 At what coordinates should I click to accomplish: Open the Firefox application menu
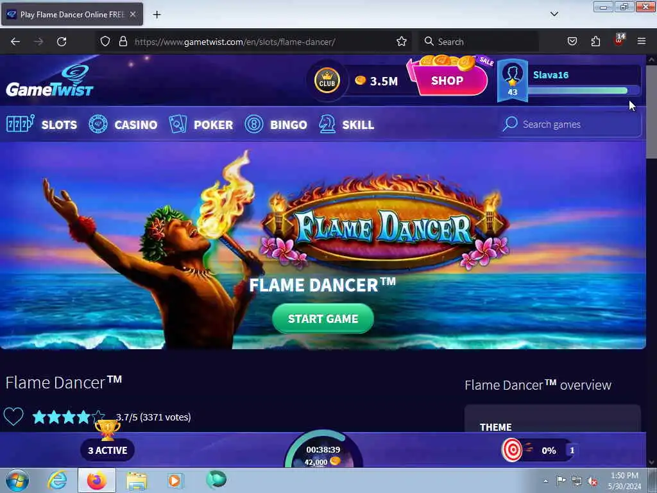(x=642, y=41)
